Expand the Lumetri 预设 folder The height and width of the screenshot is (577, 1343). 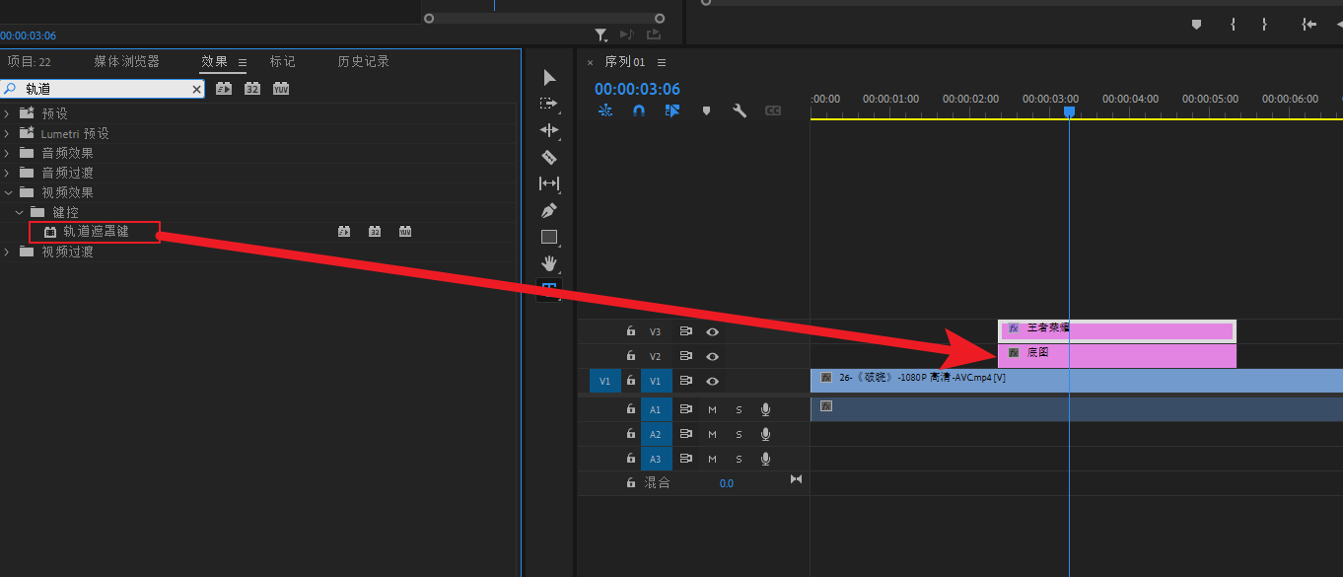point(8,133)
